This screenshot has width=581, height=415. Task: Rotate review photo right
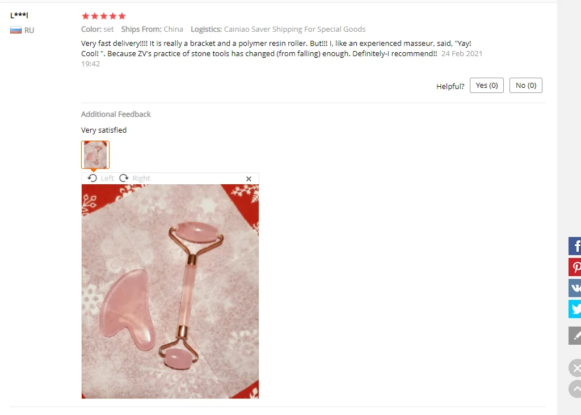[124, 178]
